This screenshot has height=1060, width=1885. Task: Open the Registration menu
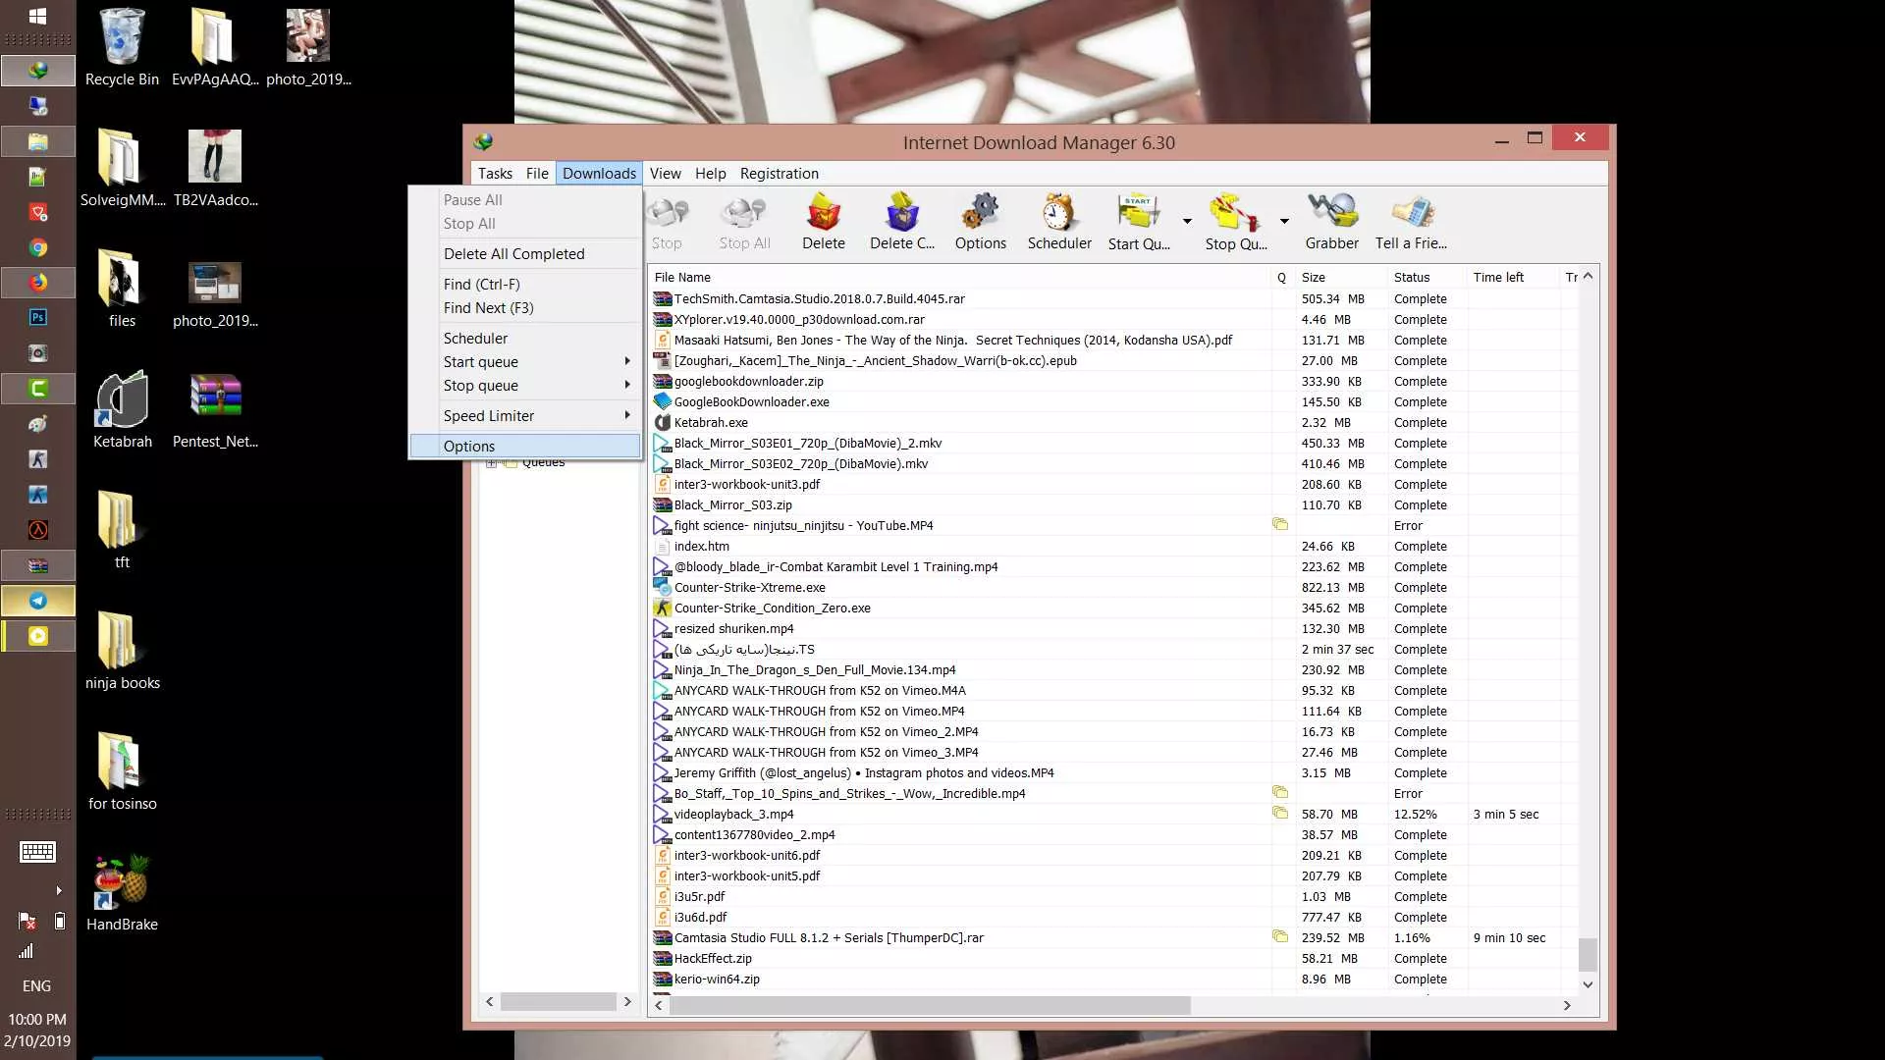[x=779, y=174]
